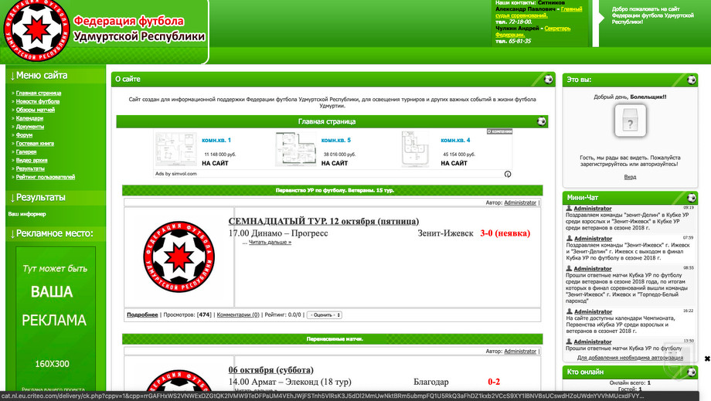This screenshot has width=711, height=401.
Task: Open 'Результаты' link in site menu
Action: [30, 168]
